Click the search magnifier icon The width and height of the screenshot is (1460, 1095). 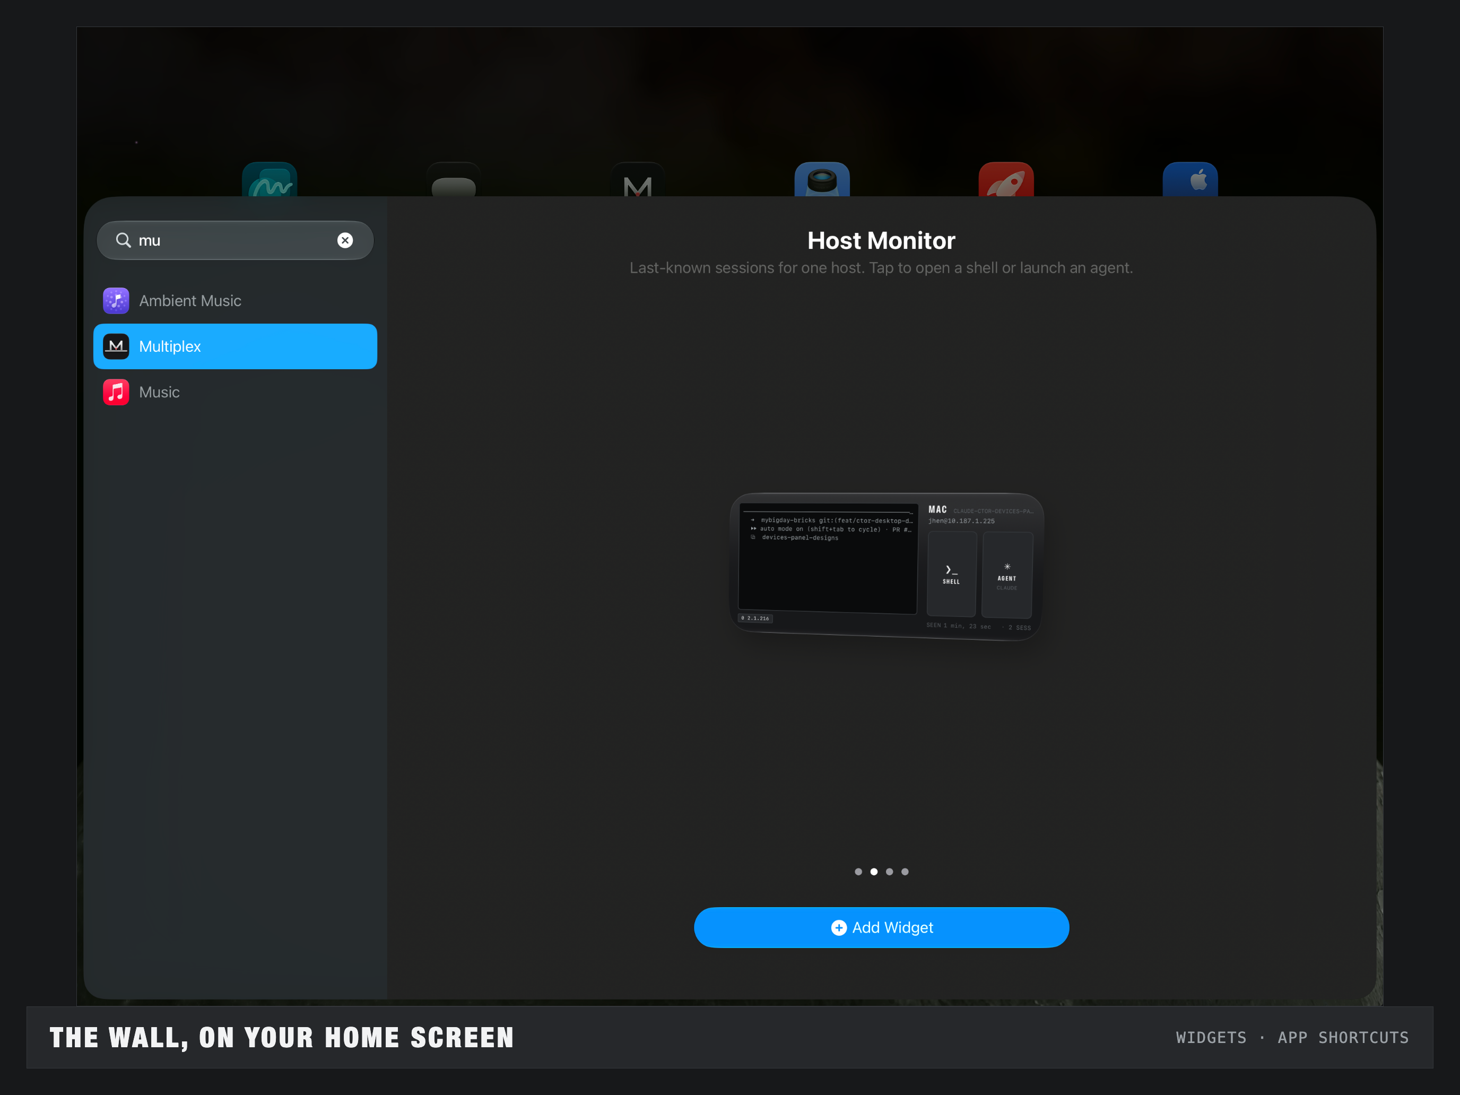point(124,240)
